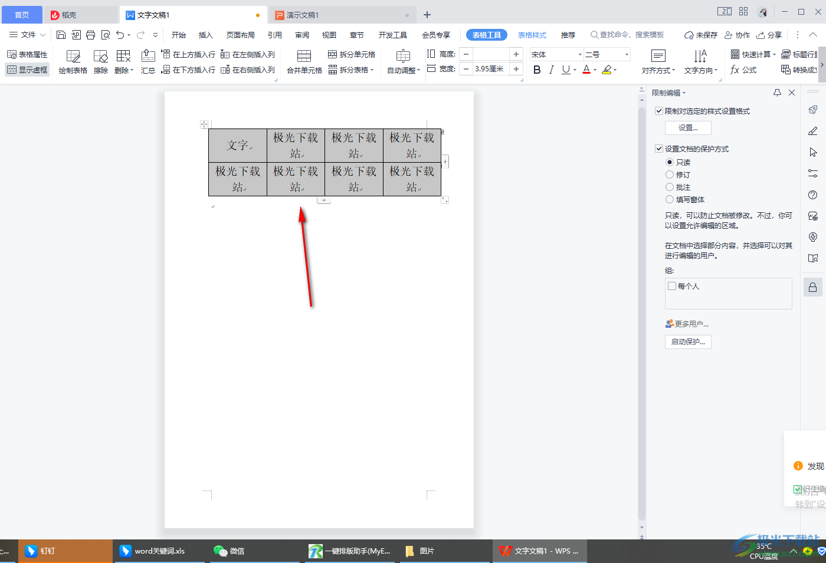Switch to the 插入 ribbon tab
This screenshot has height=563, width=826.
click(205, 35)
